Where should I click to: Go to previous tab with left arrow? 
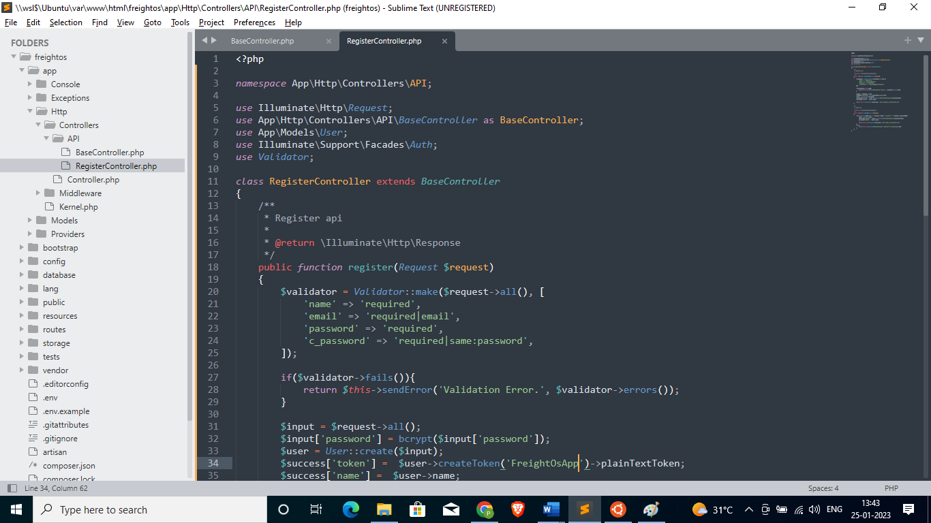[204, 41]
